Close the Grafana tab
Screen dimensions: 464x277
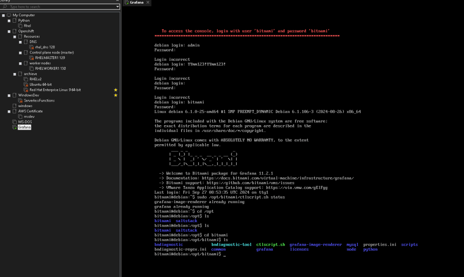148,2
